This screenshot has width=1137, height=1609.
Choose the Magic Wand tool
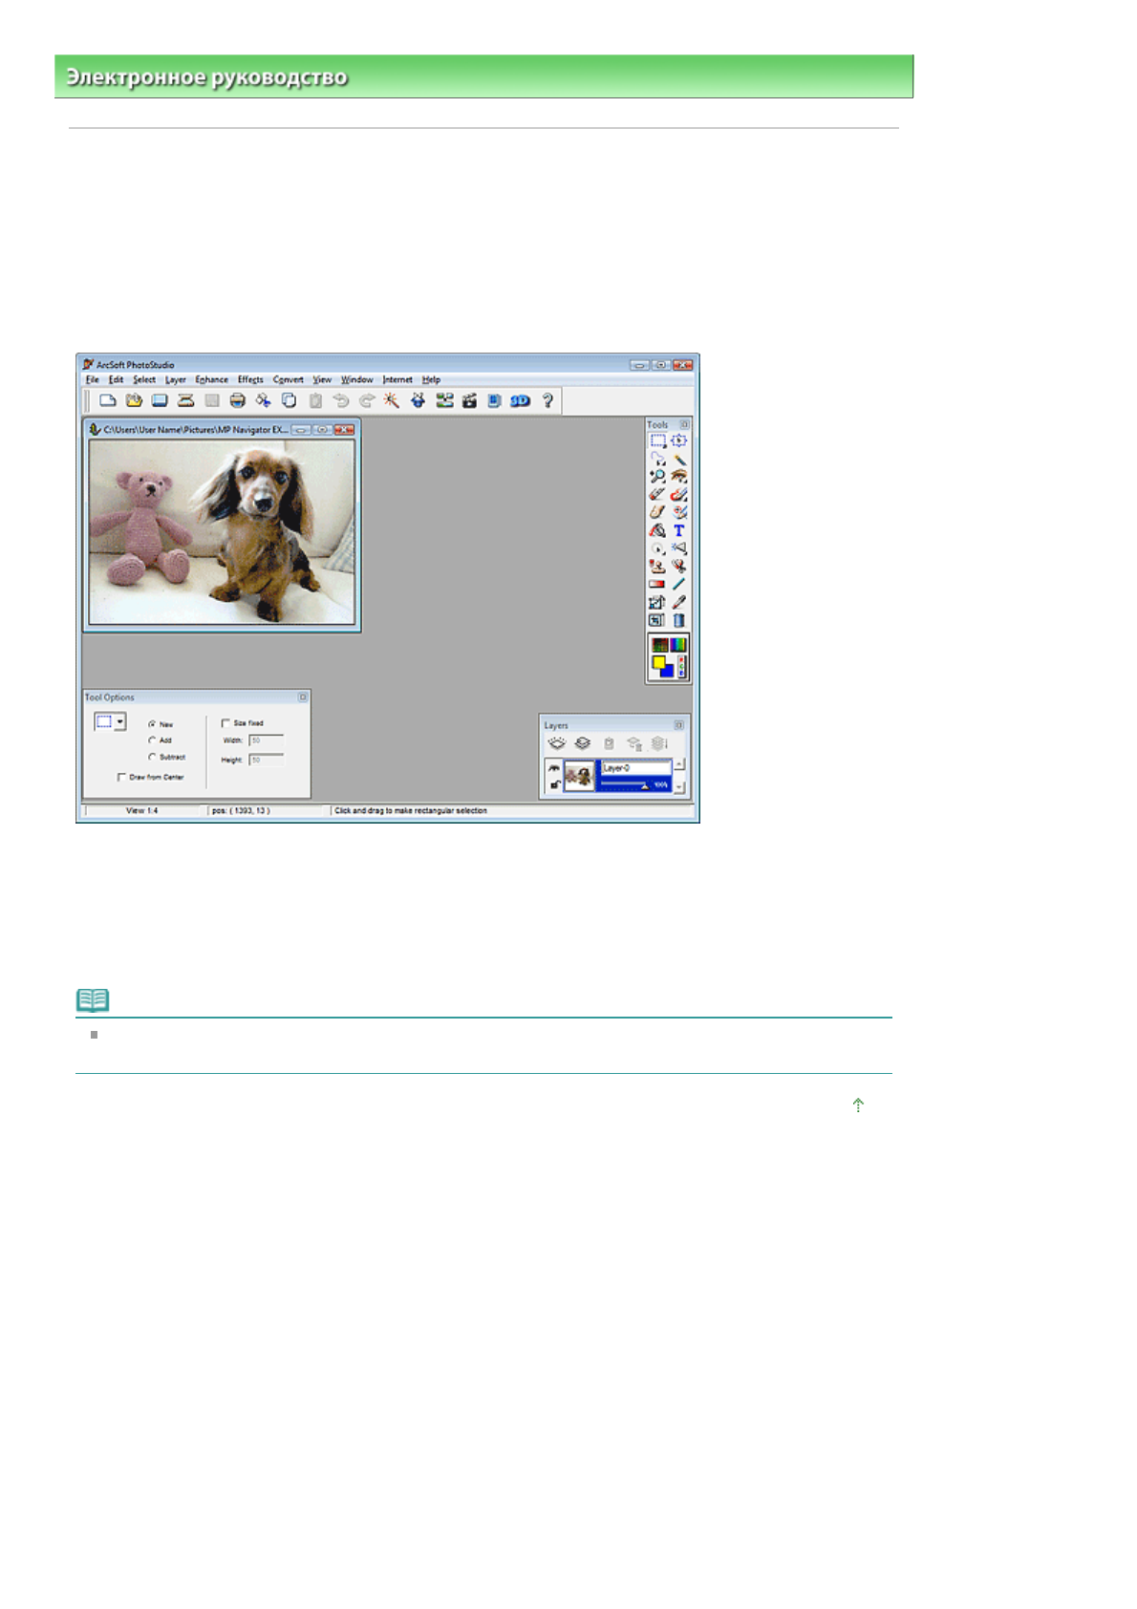point(679,459)
